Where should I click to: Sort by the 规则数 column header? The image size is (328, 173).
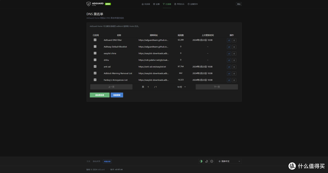coord(181,35)
